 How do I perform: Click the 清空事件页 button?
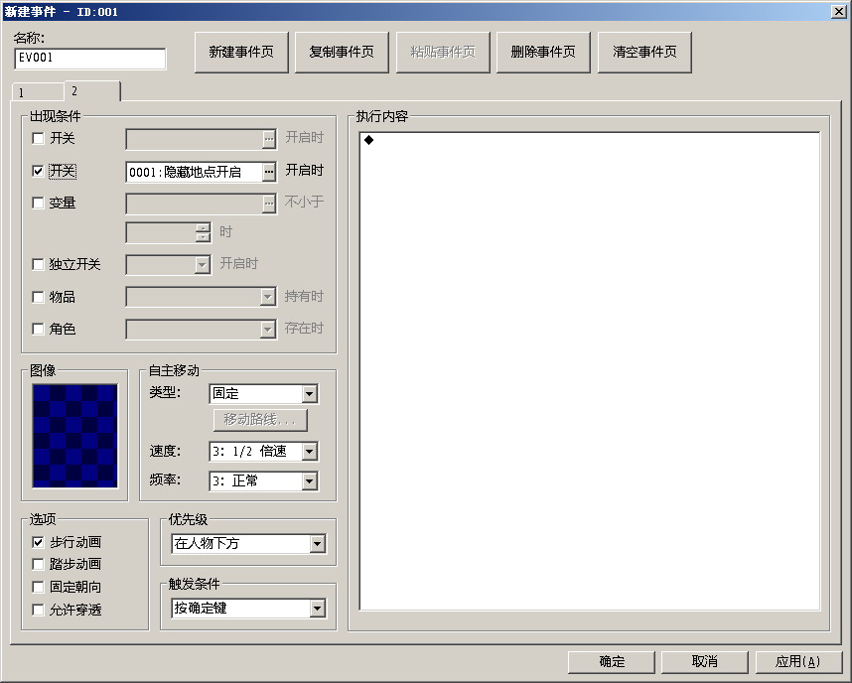(644, 53)
